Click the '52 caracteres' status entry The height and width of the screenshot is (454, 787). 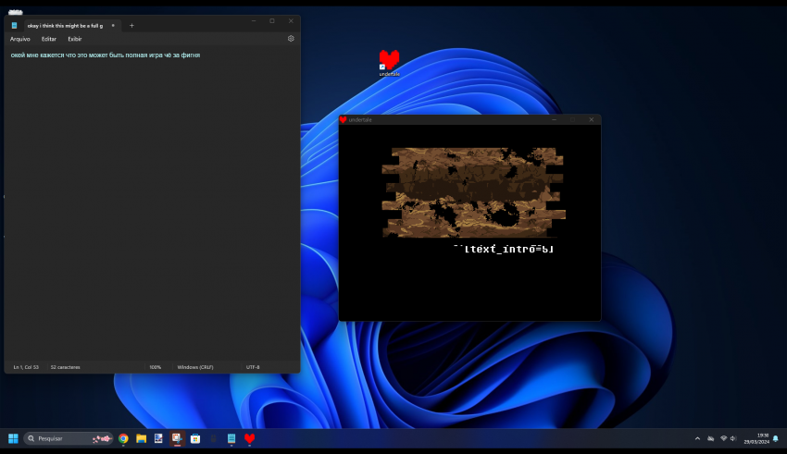pos(65,367)
